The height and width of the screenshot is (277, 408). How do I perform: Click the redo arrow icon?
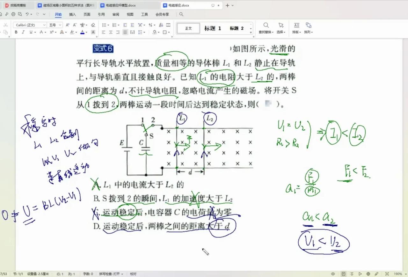coord(38,14)
